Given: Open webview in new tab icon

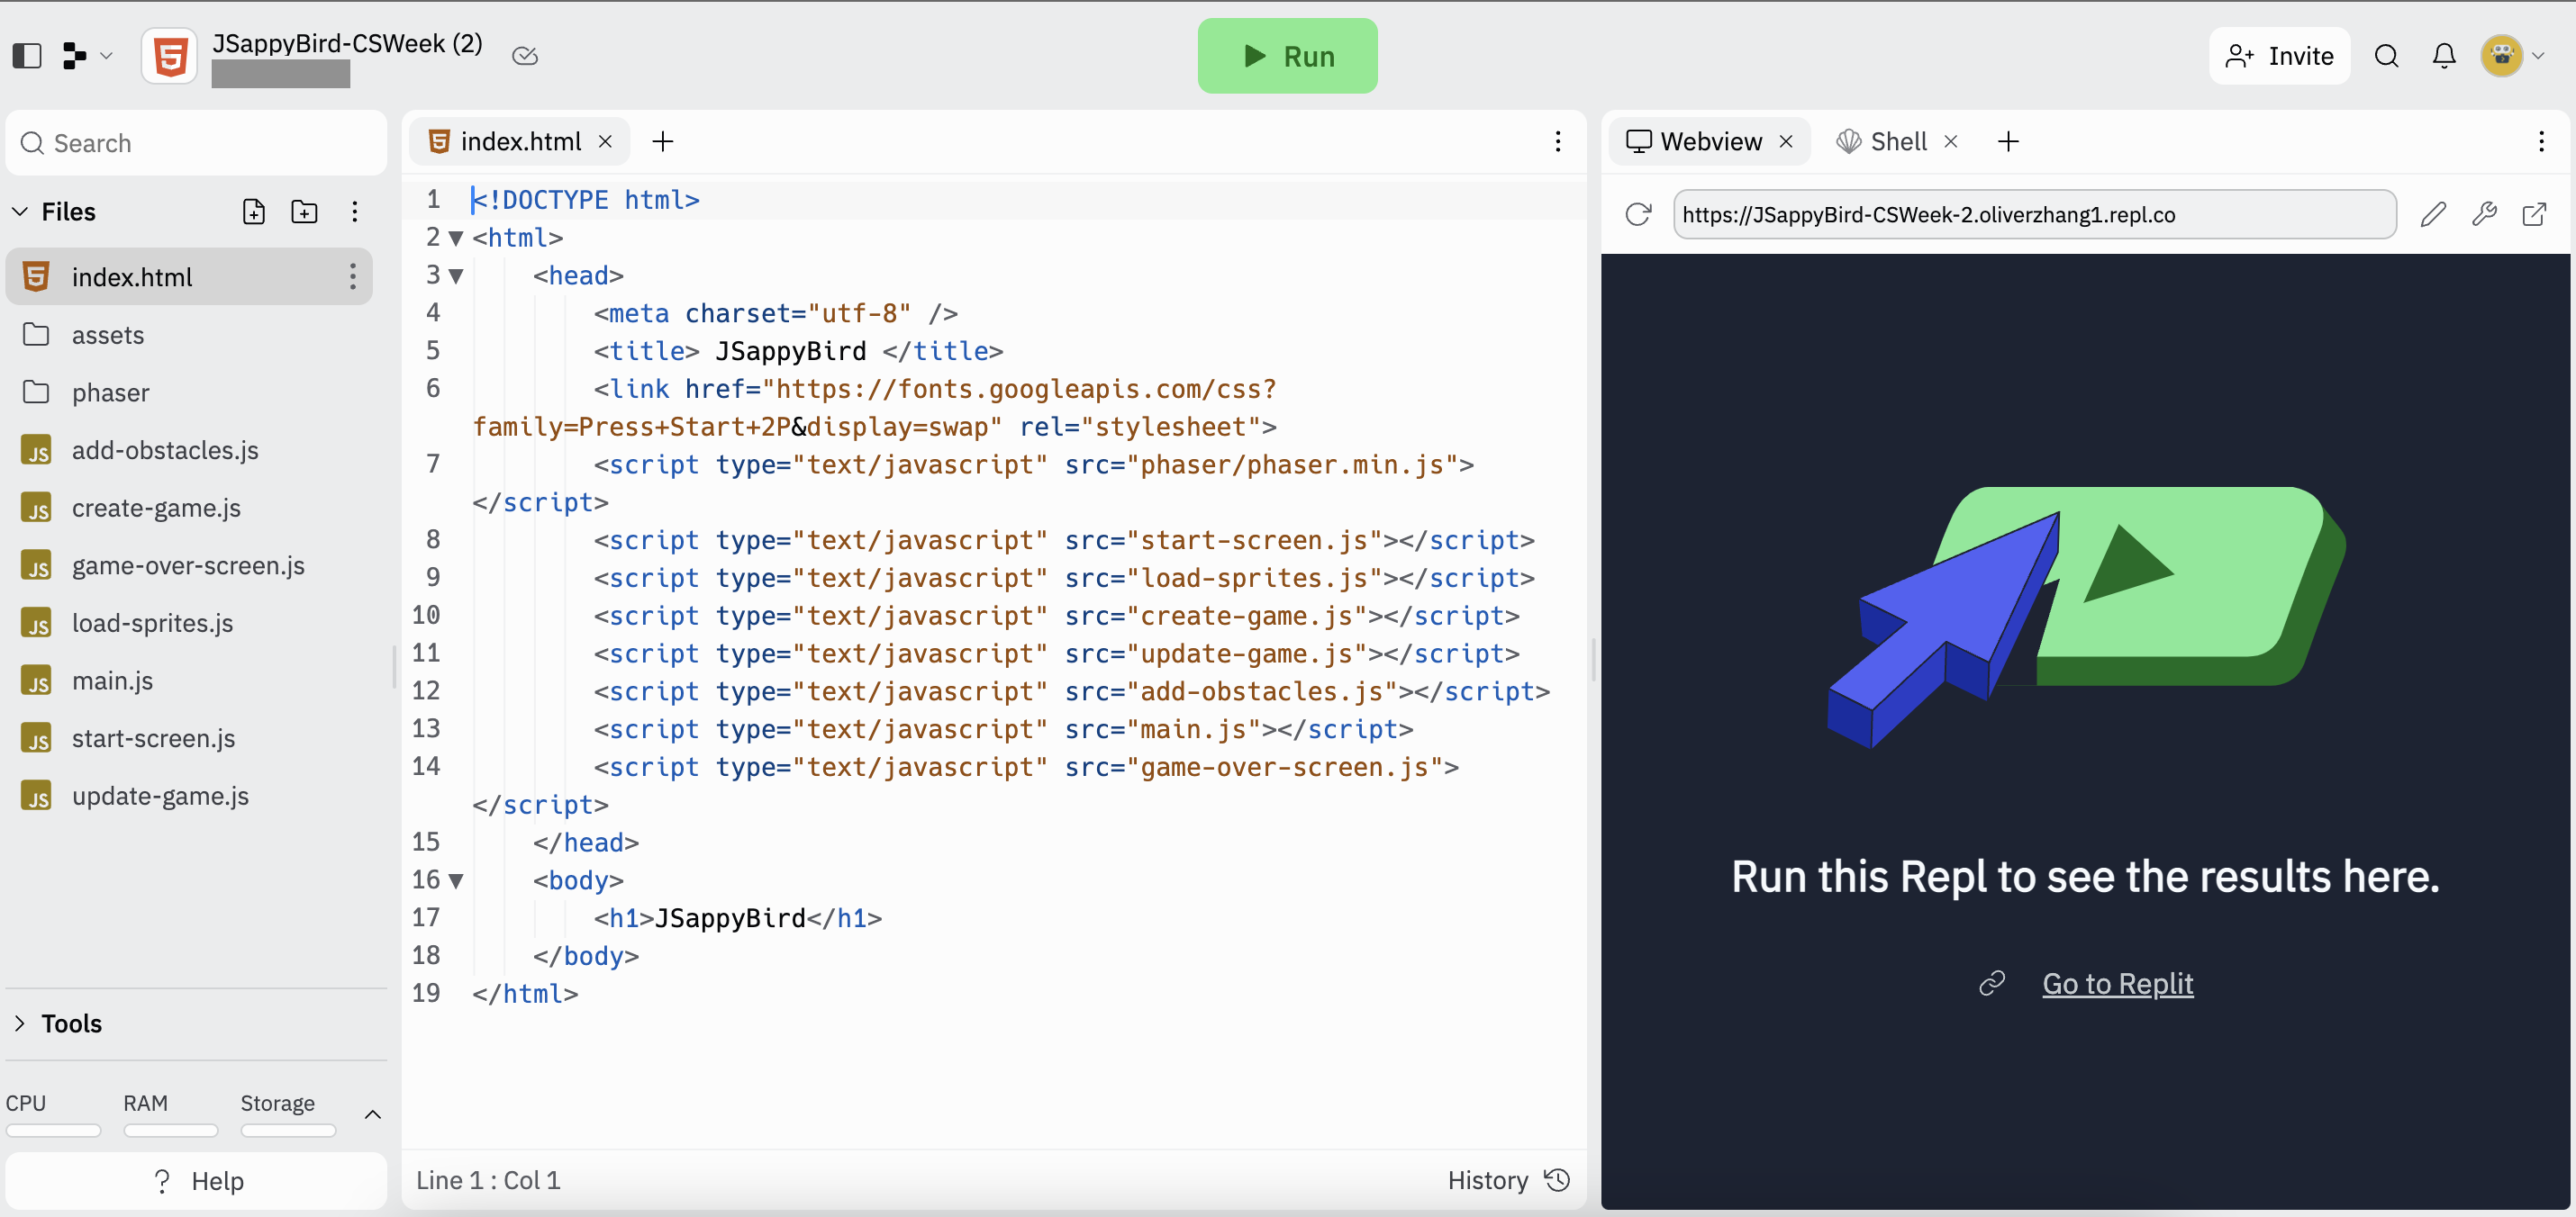Looking at the screenshot, I should (2534, 214).
